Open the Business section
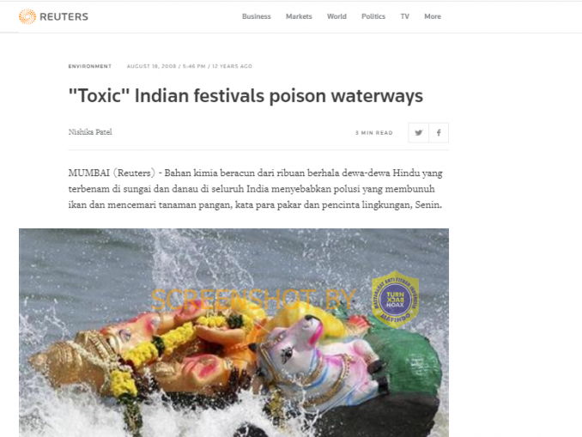Image resolution: width=582 pixels, height=437 pixels. coord(257,16)
